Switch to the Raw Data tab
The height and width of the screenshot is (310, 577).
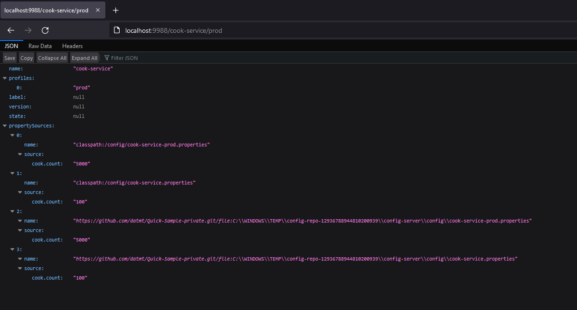coord(40,46)
